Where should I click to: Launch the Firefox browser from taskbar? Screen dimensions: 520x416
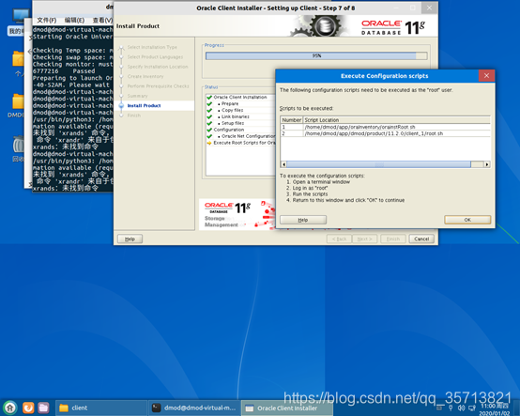click(x=28, y=408)
